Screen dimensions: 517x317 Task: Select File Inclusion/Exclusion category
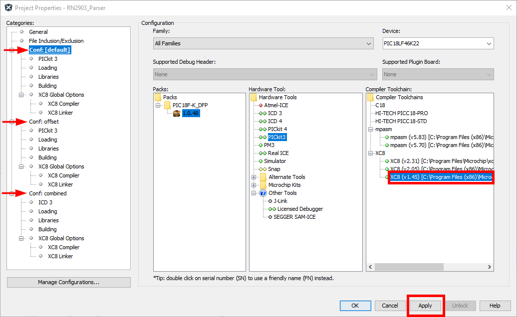(x=56, y=41)
